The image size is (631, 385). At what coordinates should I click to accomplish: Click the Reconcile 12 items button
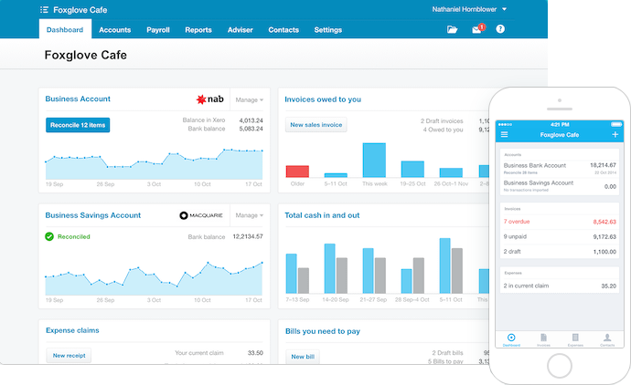coord(78,125)
